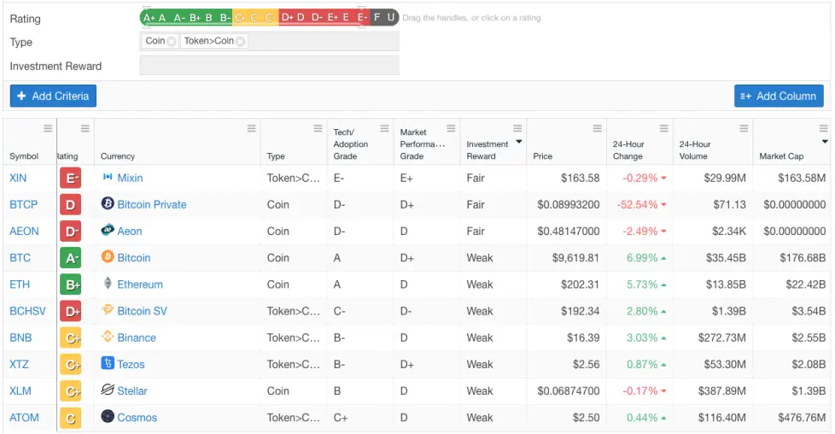Click the $476.76M market cap for Cosmos
Viewport: 835px width, 434px height.
(802, 418)
